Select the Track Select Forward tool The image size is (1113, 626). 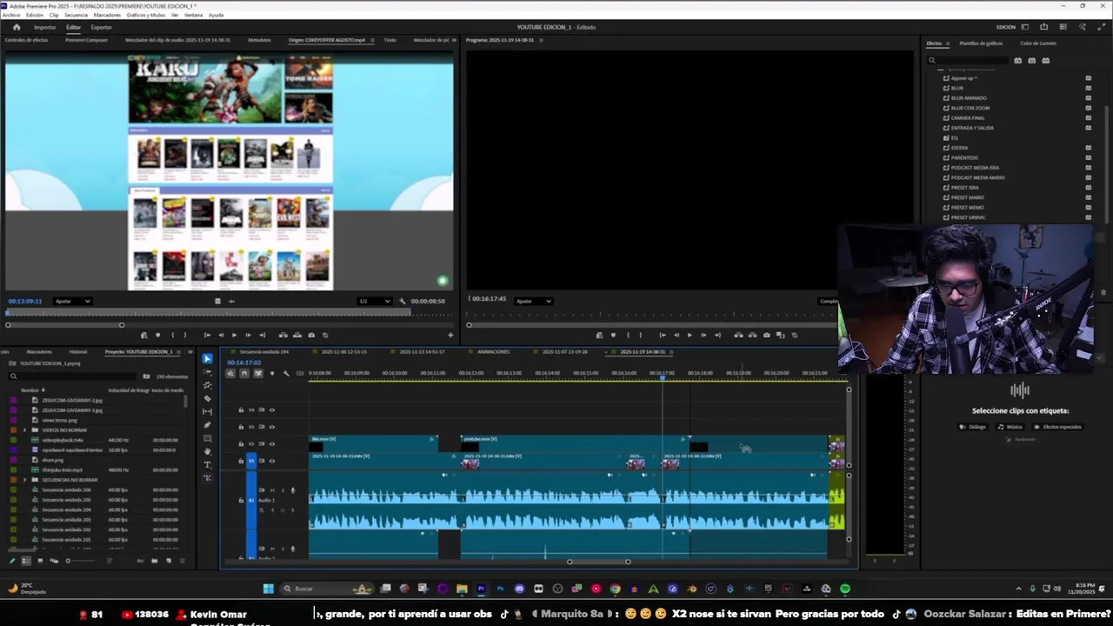[207, 371]
